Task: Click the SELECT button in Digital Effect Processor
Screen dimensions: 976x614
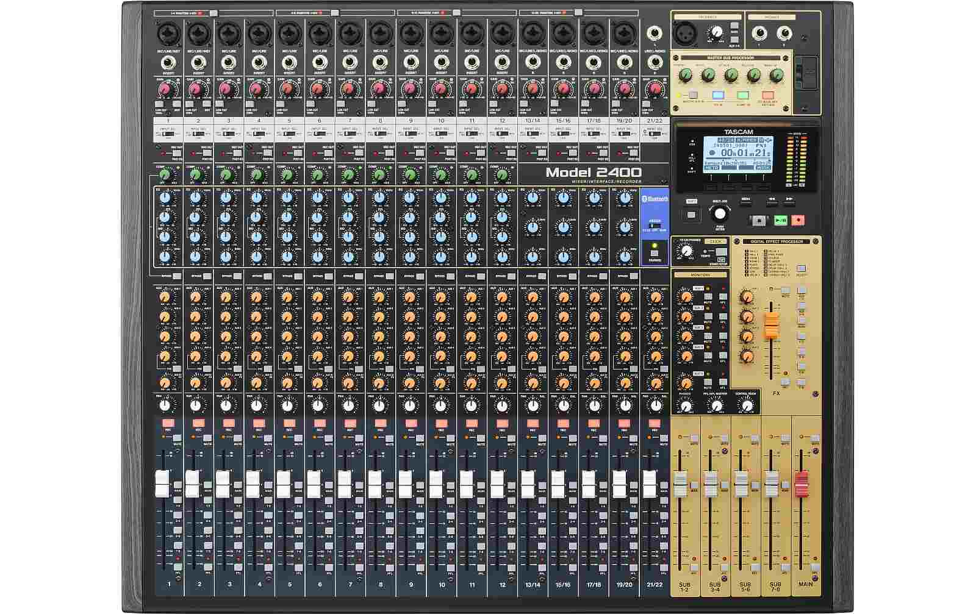Action: coord(801,268)
